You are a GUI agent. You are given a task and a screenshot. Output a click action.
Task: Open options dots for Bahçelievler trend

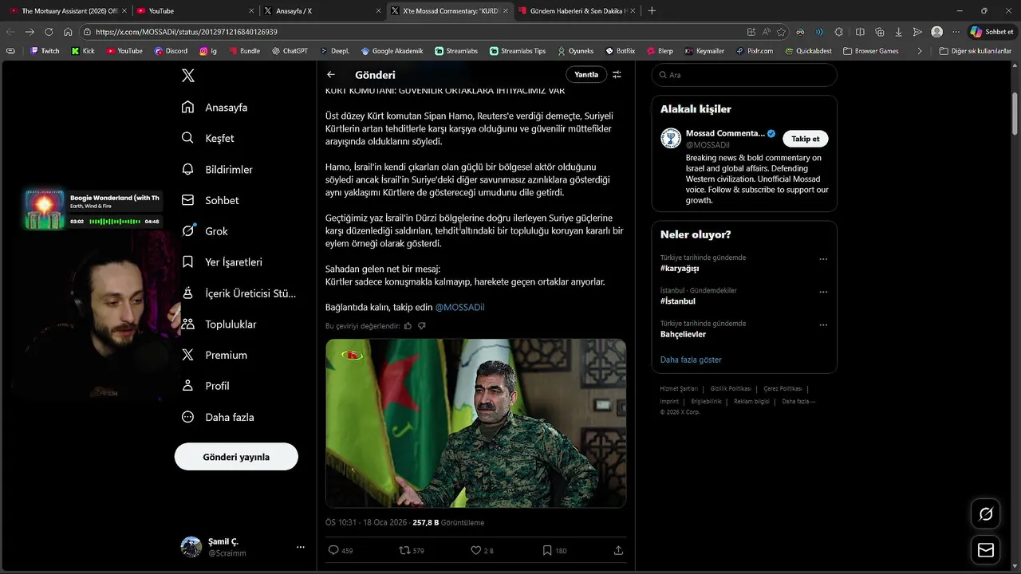click(823, 324)
